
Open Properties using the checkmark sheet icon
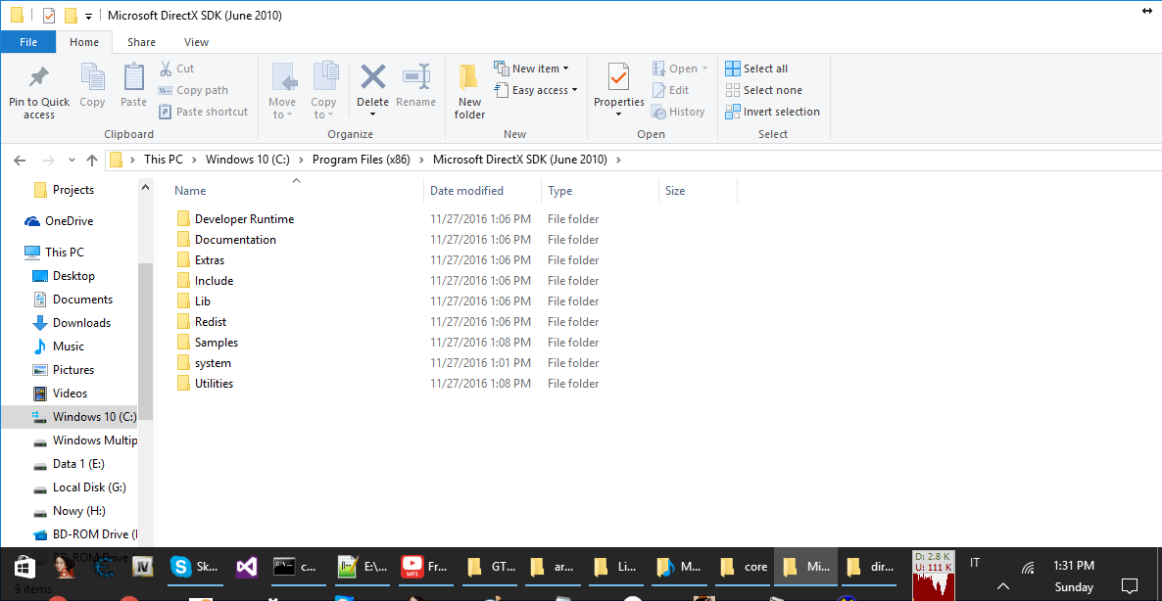tap(619, 77)
